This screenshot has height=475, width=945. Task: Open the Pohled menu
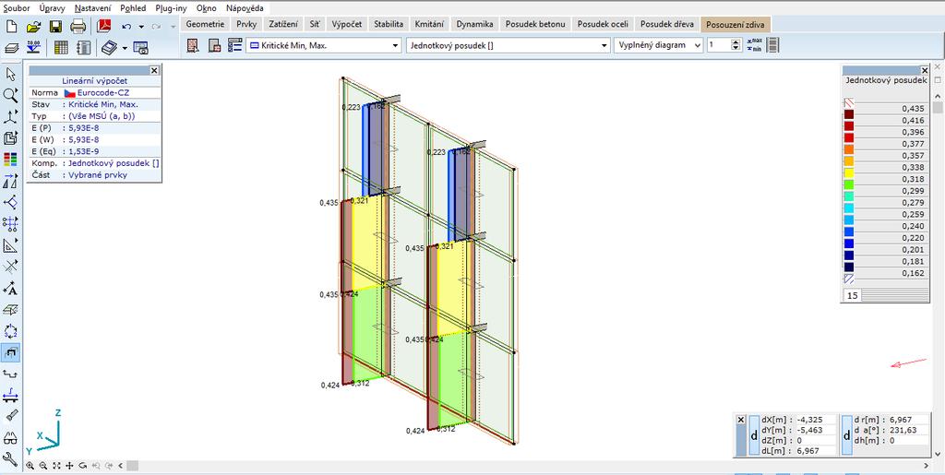pos(133,8)
